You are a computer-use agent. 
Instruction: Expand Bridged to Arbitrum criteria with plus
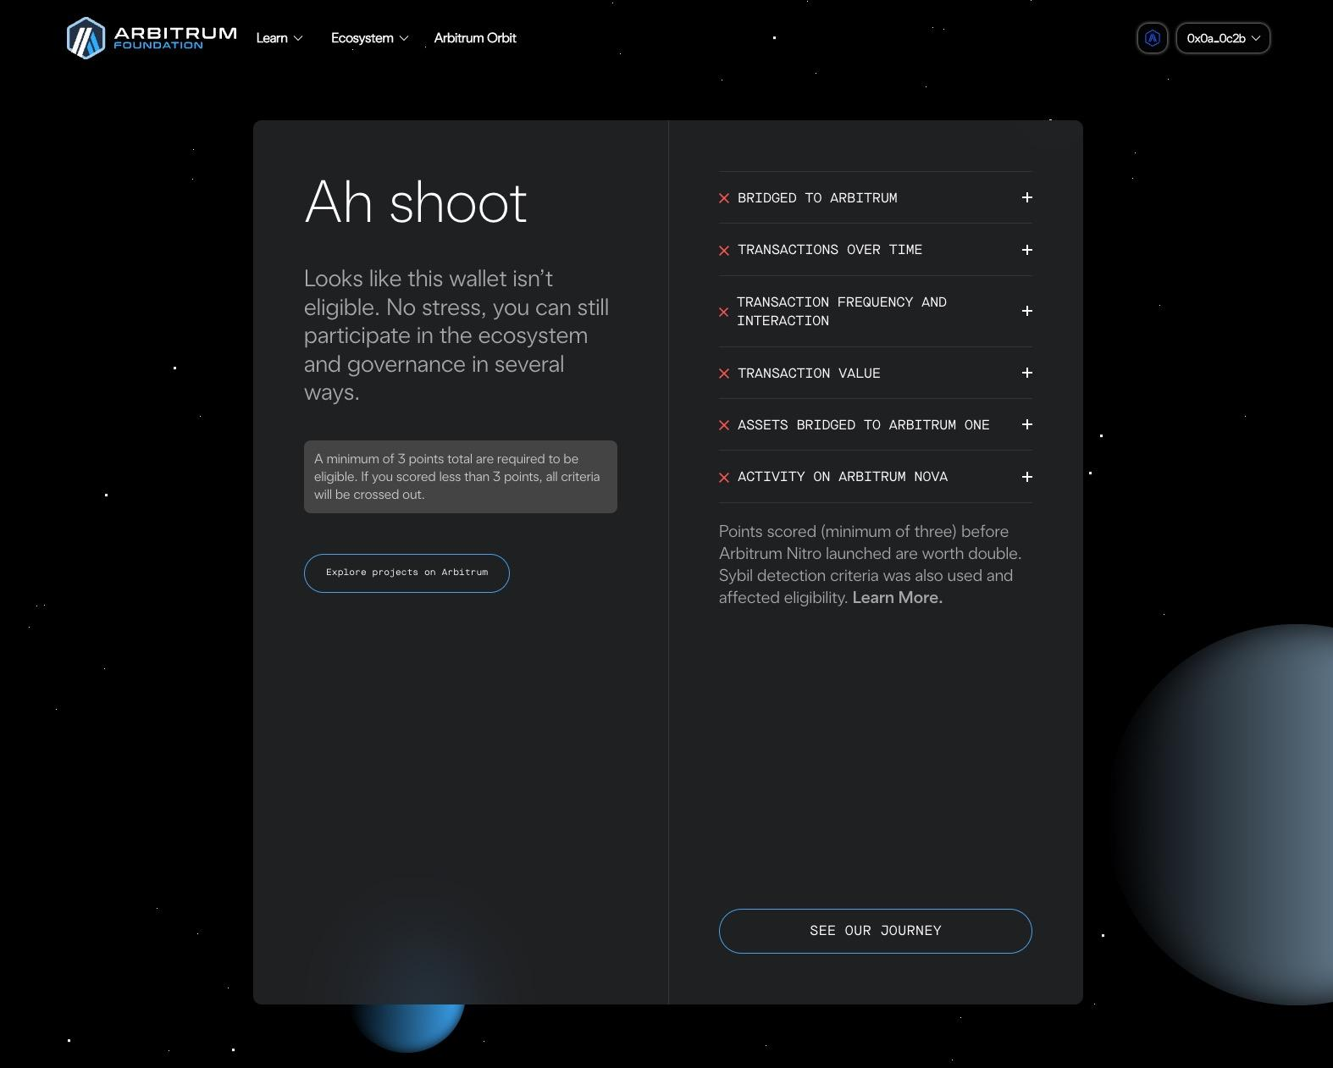(1026, 197)
